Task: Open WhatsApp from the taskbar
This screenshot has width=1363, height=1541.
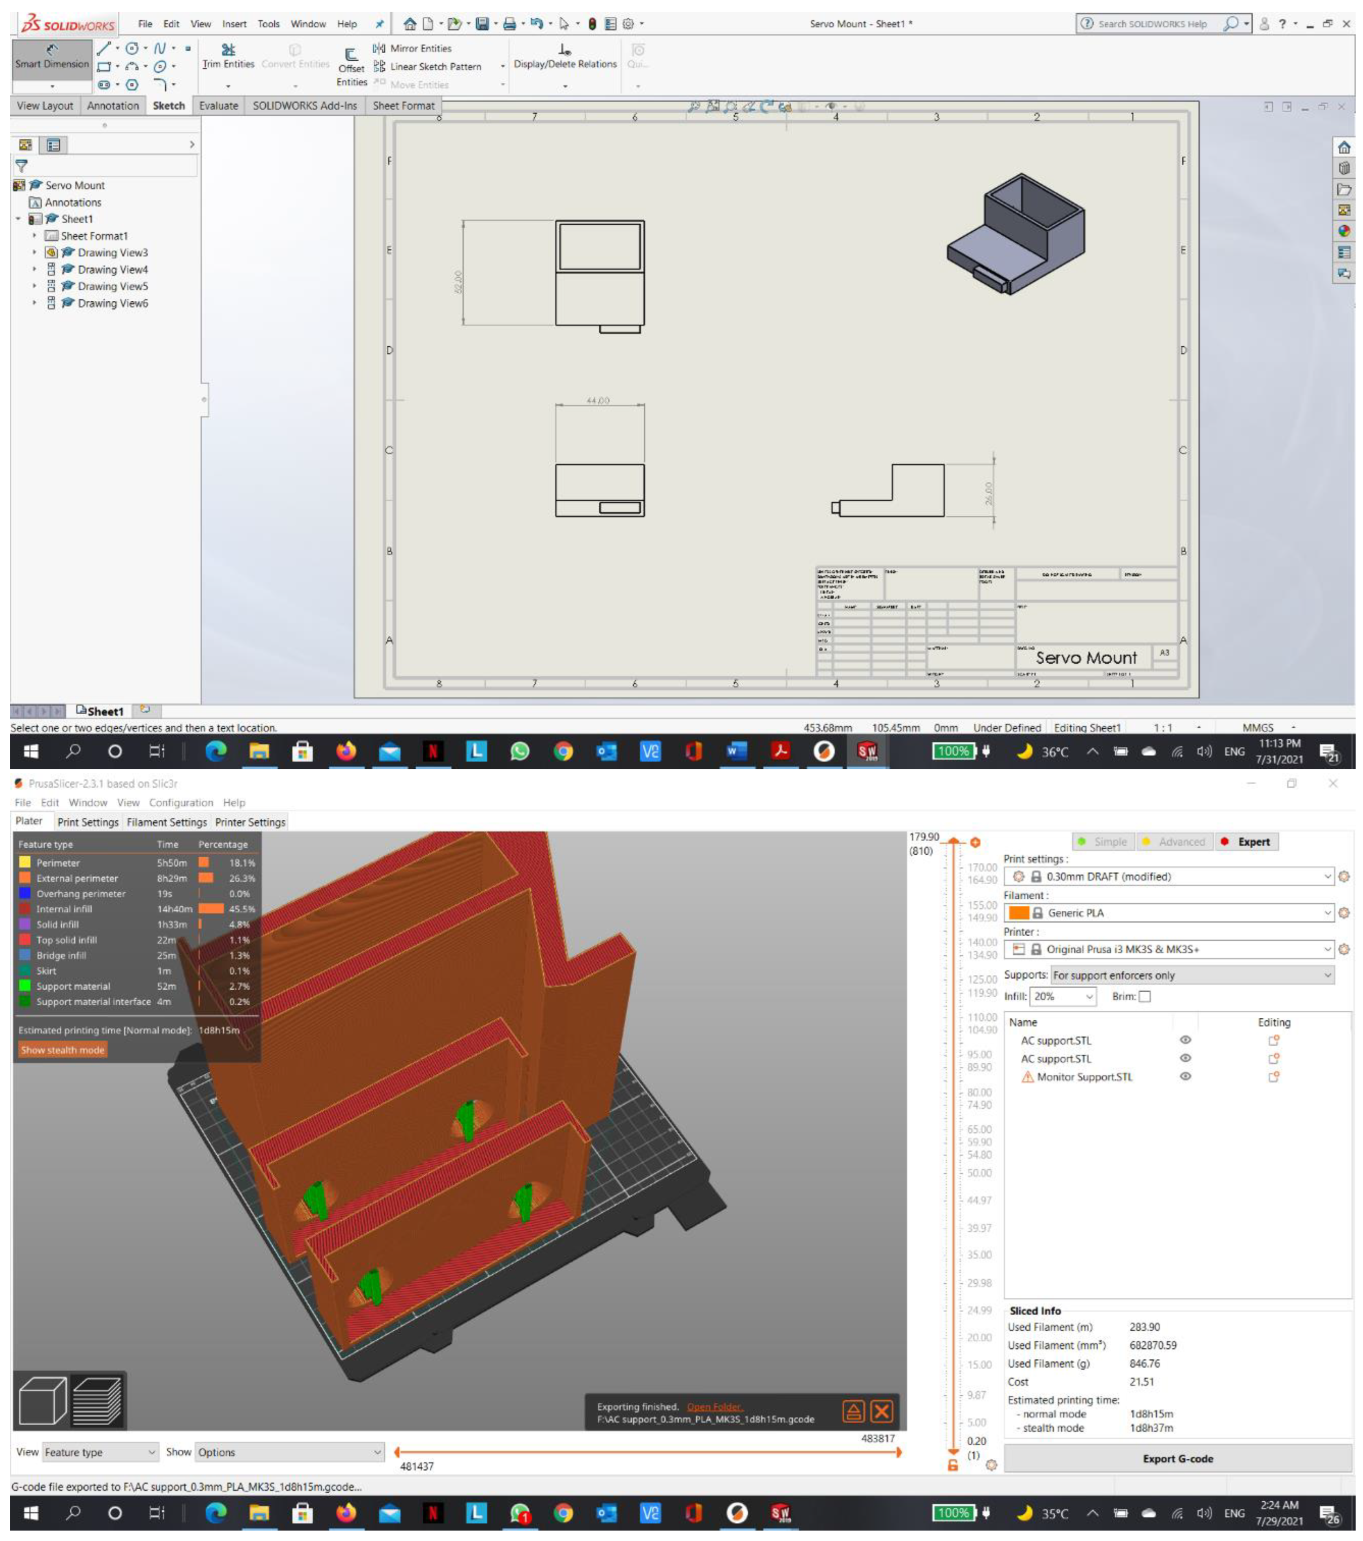Action: [519, 751]
